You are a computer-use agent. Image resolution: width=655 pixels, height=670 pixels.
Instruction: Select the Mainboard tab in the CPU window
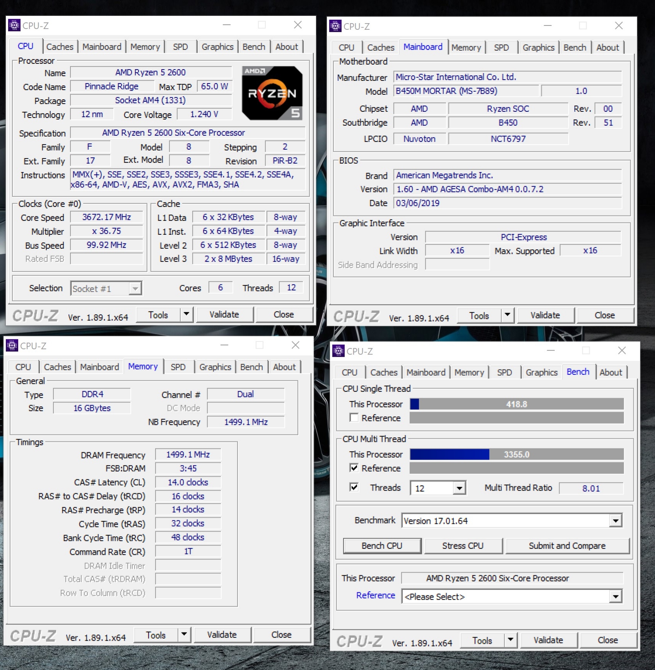click(x=102, y=47)
